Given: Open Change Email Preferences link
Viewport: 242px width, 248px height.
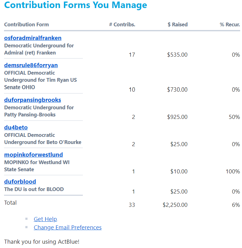Looking at the screenshot, I should (68, 228).
